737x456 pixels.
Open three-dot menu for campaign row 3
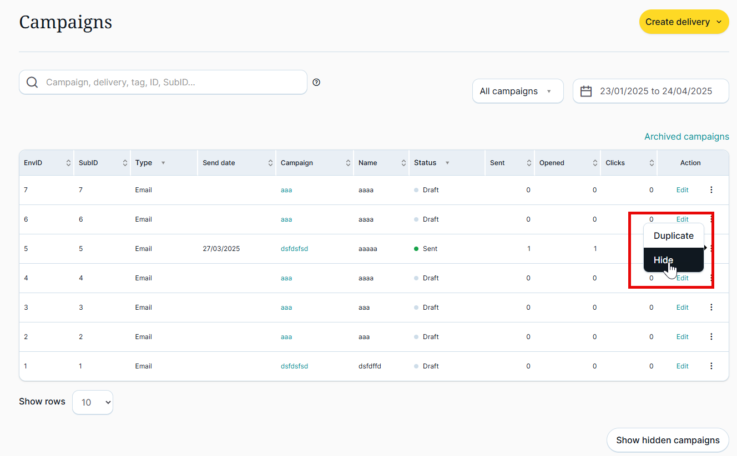click(711, 308)
